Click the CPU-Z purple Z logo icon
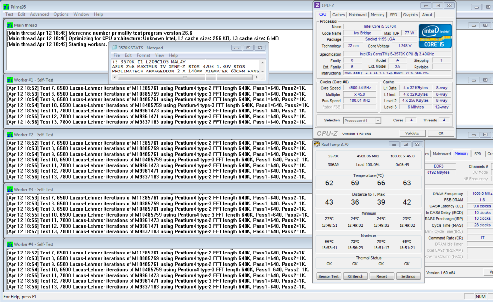The width and height of the screenshot is (493, 302). (318, 5)
